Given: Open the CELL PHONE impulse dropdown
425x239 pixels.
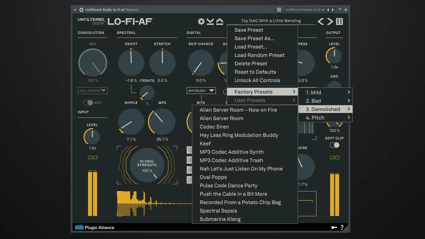Looking at the screenshot, I should pyautogui.click(x=93, y=91).
